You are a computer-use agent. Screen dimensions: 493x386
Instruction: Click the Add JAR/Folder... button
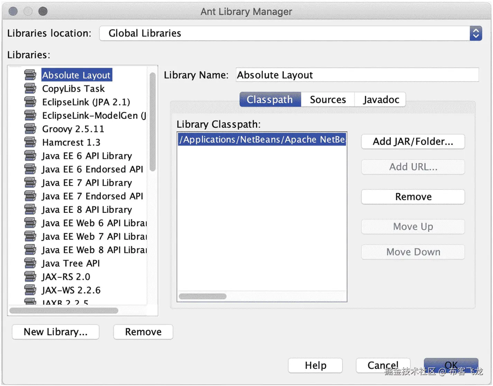[413, 141]
